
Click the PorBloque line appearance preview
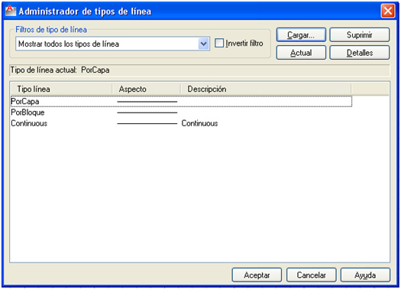tap(147, 112)
